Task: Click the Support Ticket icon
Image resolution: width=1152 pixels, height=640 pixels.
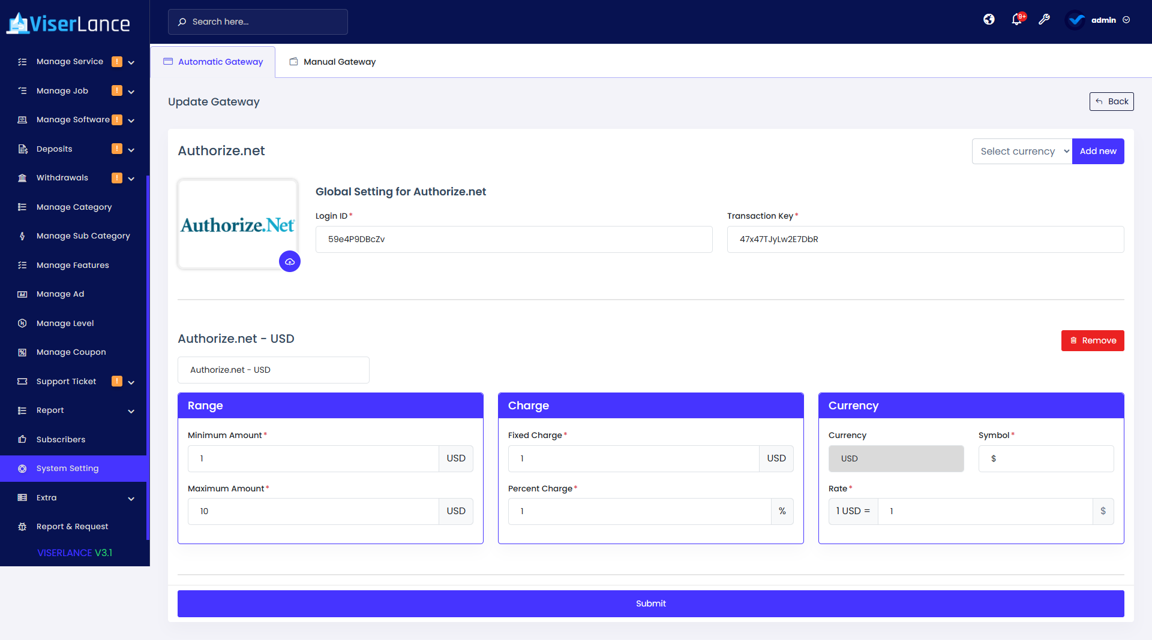Action: pyautogui.click(x=22, y=382)
